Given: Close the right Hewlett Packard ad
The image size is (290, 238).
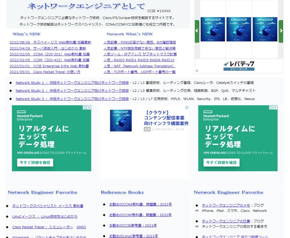Looking at the screenshot, I should point(275,108).
